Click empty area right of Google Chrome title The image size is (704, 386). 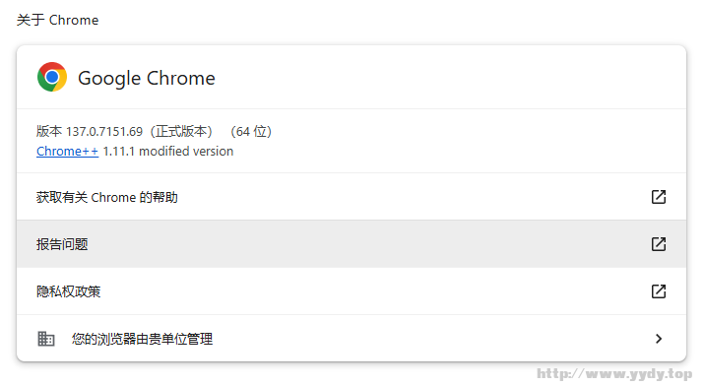coord(449,77)
